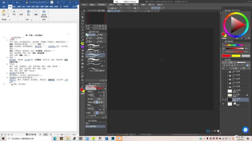Click red main color swatch in color set
This screenshot has width=252, height=141.
226,56
